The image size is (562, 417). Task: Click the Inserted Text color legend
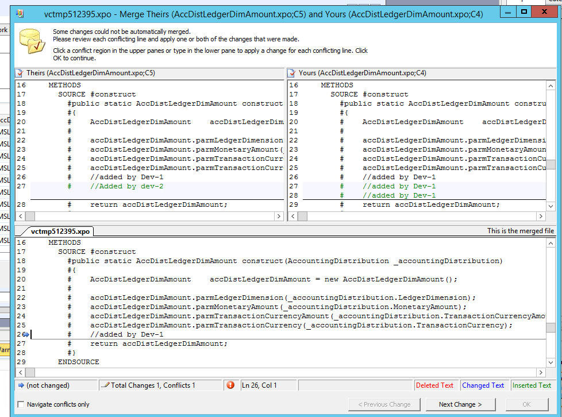[x=532, y=385]
